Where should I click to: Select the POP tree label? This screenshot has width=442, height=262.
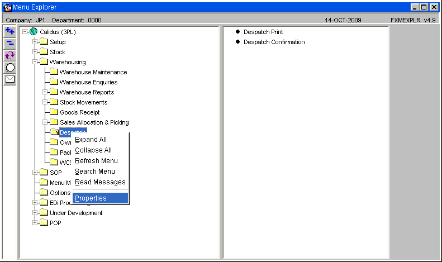(55, 223)
